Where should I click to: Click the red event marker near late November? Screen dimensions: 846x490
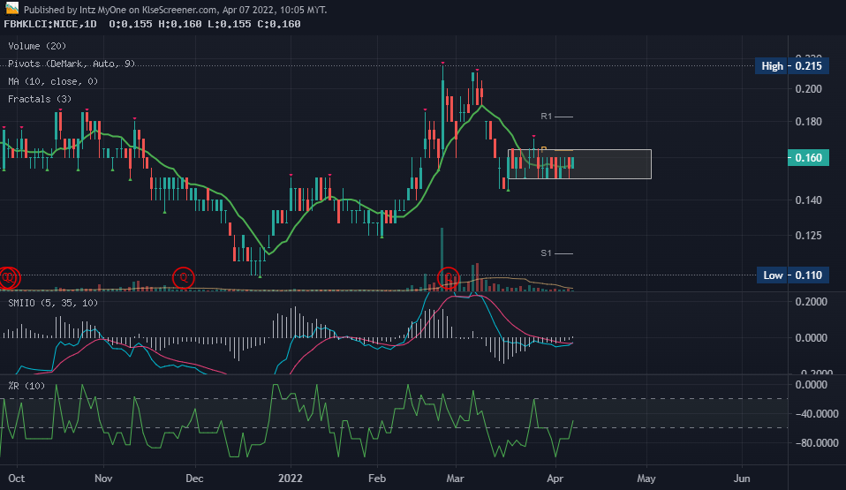click(x=184, y=277)
